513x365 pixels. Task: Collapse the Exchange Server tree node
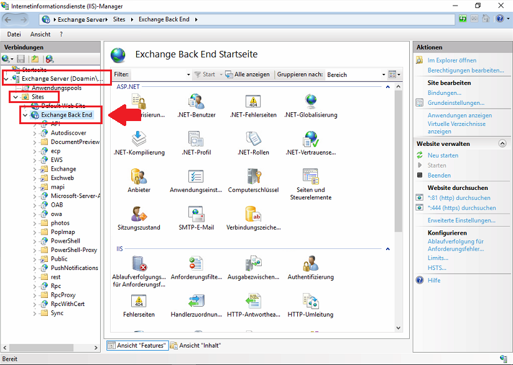[x=6, y=79]
